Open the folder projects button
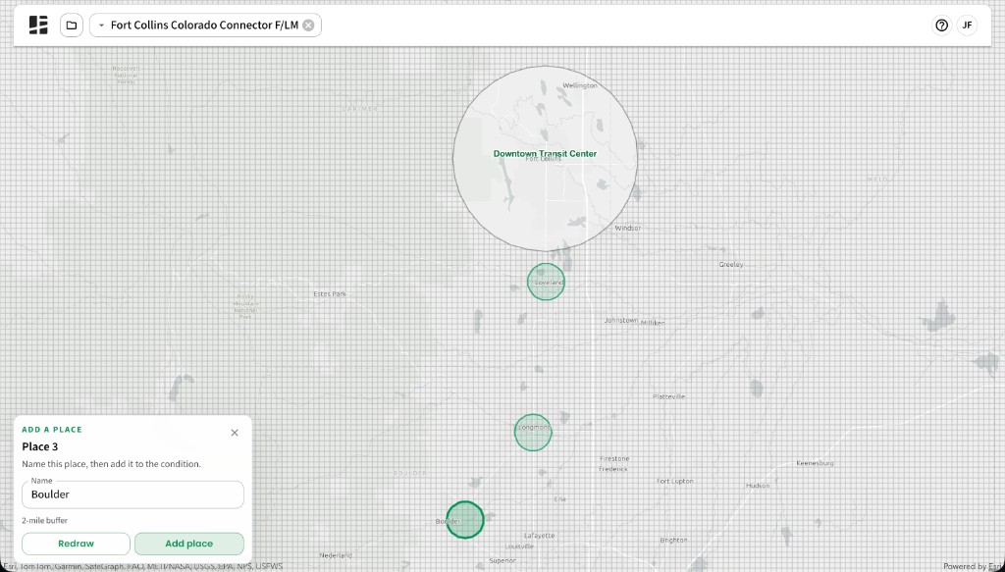The image size is (1005, 572). (71, 25)
